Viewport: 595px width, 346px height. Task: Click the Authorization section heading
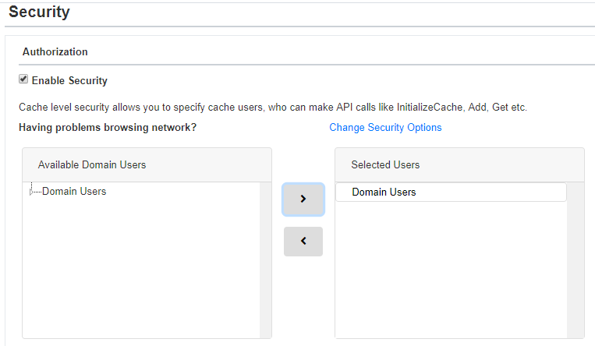coord(55,51)
